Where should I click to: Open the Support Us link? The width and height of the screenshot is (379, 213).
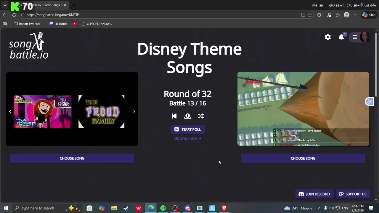click(352, 194)
